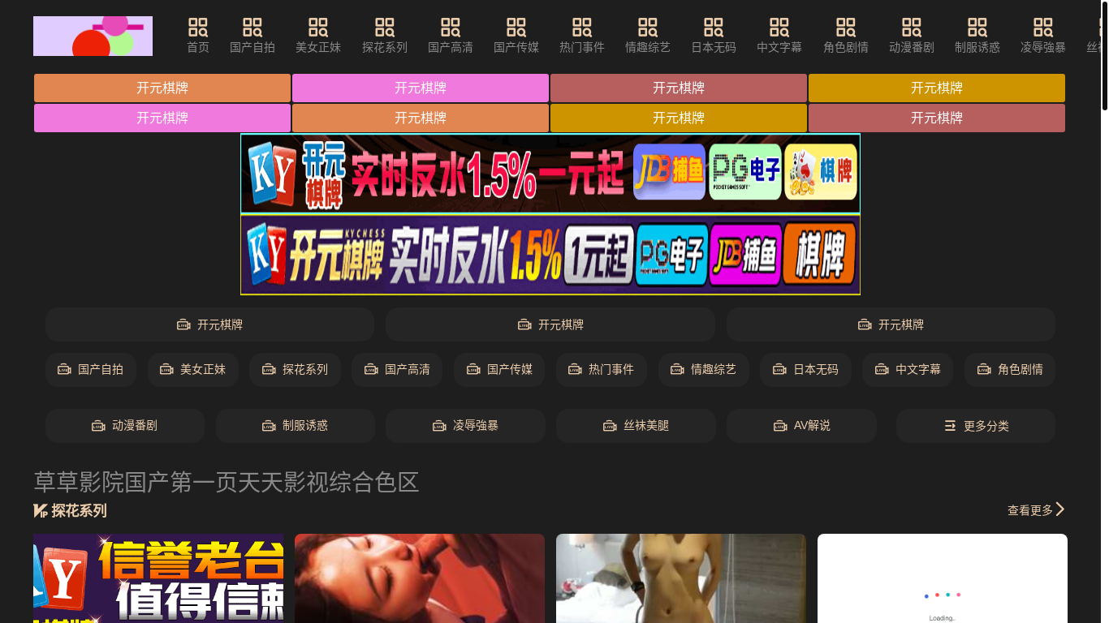Open the cyan-bordered KY banner saying 一元起
Screen dimensions: 1109x623
(x=550, y=174)
